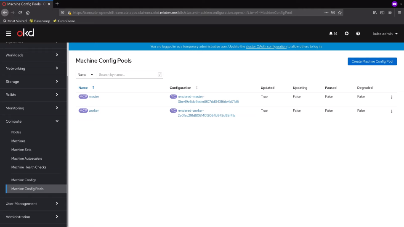Open Machine Sets page
This screenshot has height=227, width=404.
click(x=21, y=150)
